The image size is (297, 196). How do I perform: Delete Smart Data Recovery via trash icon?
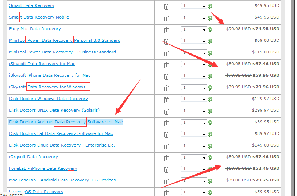click(166, 7)
